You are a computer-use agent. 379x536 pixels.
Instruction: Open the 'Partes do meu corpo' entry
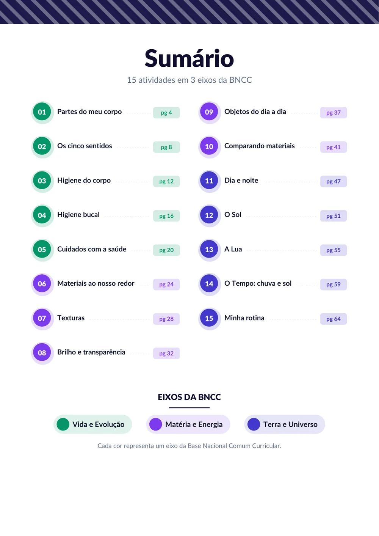[89, 112]
